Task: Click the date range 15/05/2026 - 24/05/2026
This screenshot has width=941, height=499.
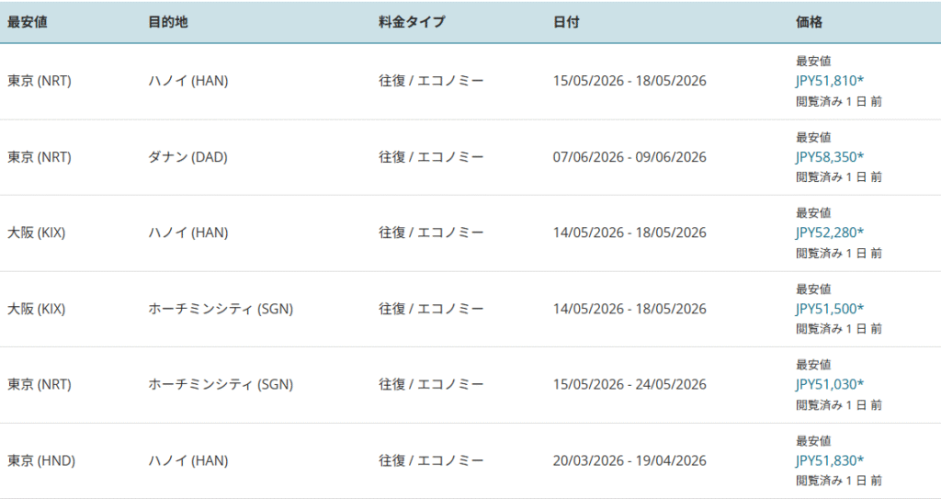Action: tap(629, 384)
